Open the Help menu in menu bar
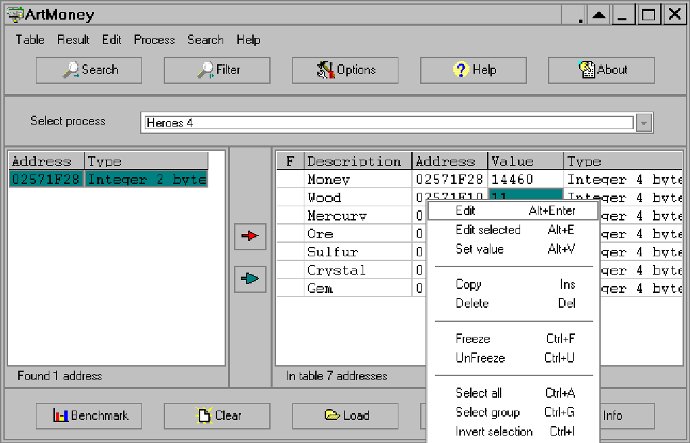The image size is (690, 443). (x=248, y=40)
